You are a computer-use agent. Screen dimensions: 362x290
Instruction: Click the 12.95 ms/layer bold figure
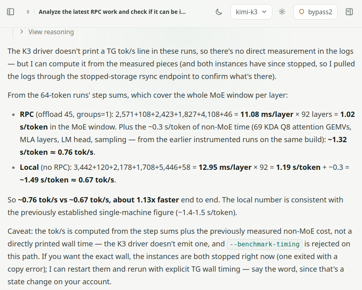pyautogui.click(x=225, y=167)
